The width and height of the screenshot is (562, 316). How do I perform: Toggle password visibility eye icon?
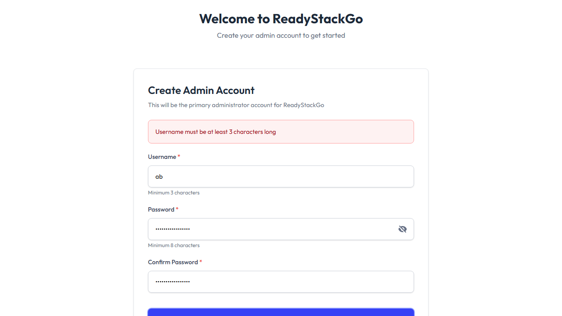pyautogui.click(x=403, y=229)
